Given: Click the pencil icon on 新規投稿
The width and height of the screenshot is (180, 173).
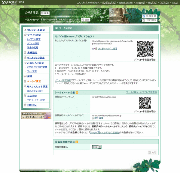Looking at the screenshot, I should coord(144,16).
